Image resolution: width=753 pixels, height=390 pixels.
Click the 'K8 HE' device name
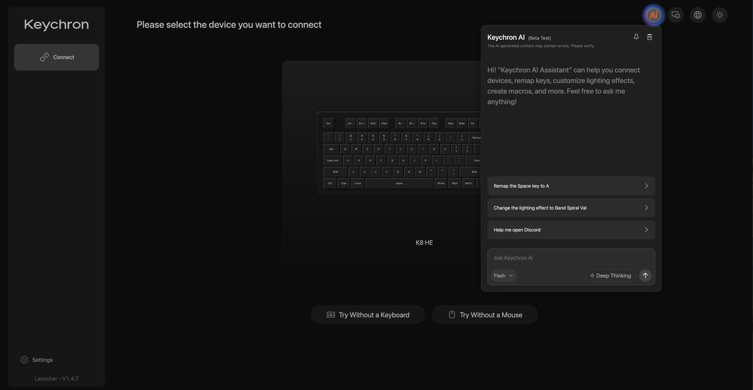click(x=424, y=243)
